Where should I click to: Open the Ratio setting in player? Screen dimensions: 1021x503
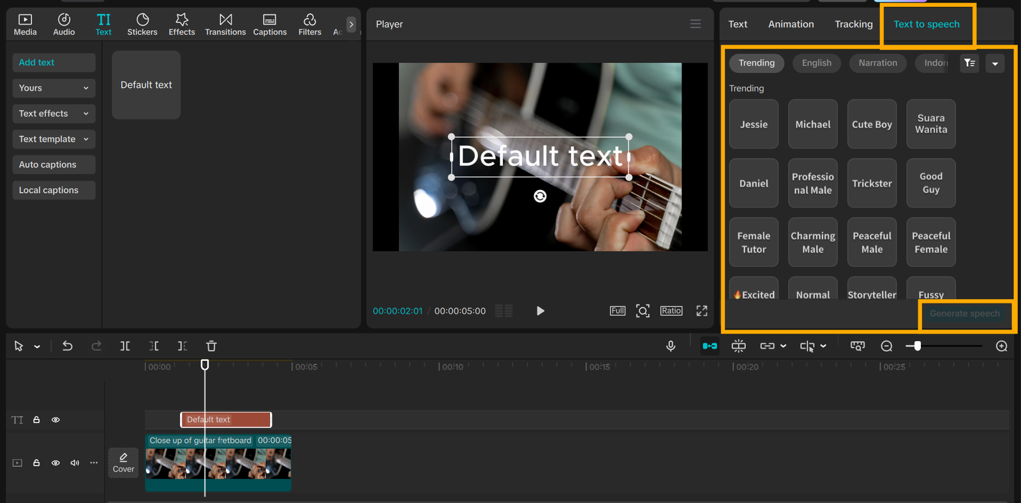click(671, 310)
